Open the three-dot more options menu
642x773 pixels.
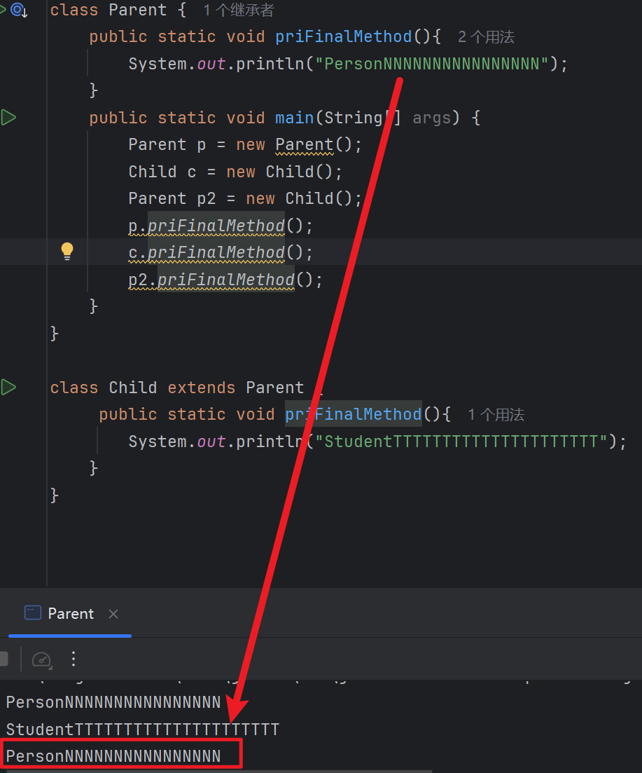coord(74,659)
